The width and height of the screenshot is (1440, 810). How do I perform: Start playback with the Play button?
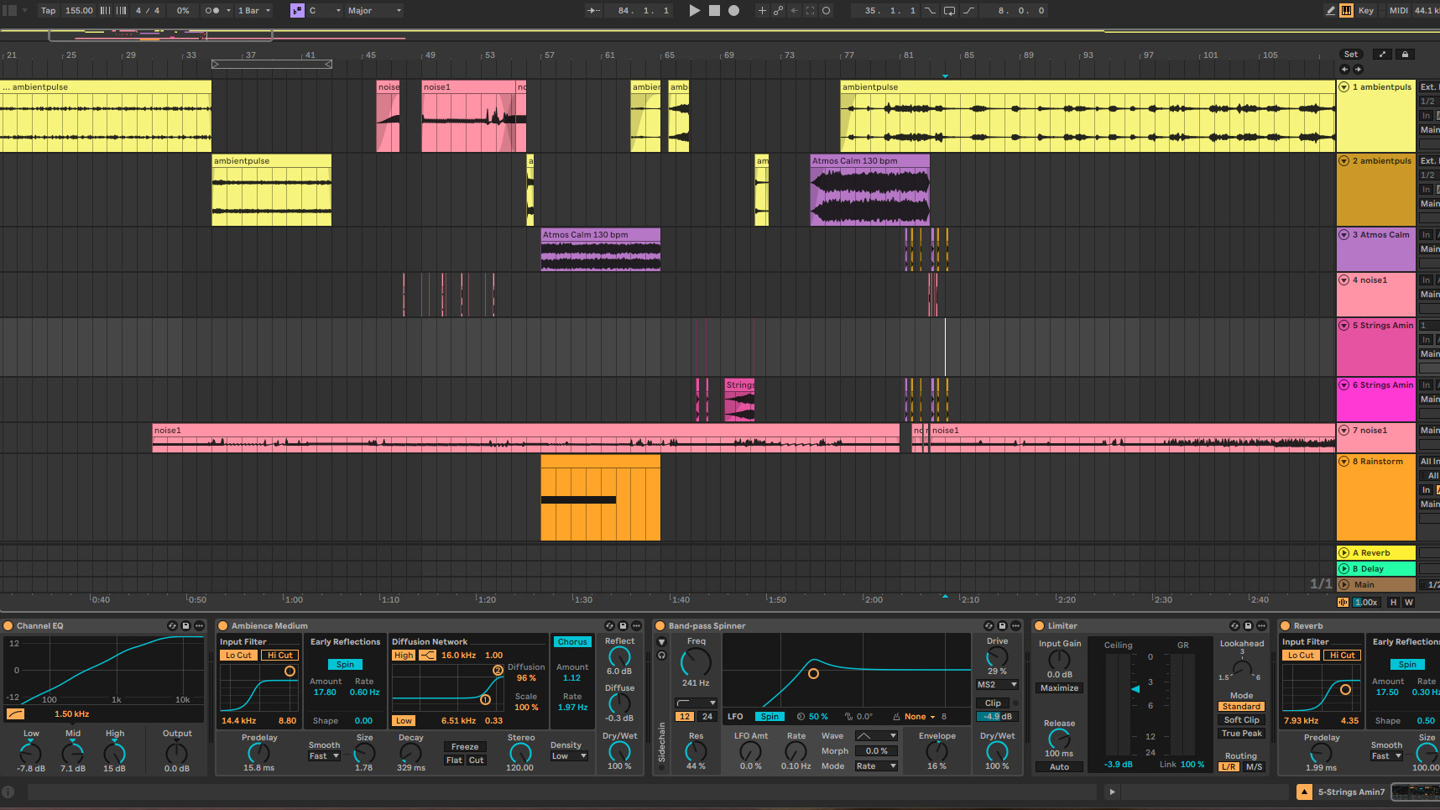click(694, 11)
